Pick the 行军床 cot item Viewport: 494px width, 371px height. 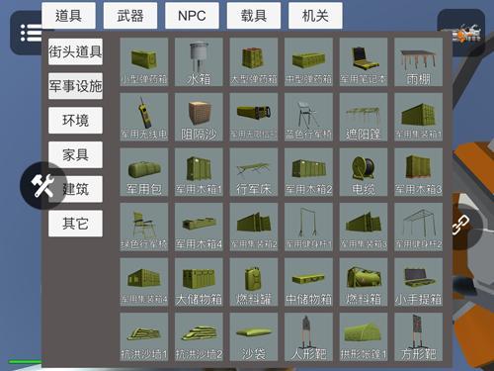(254, 172)
